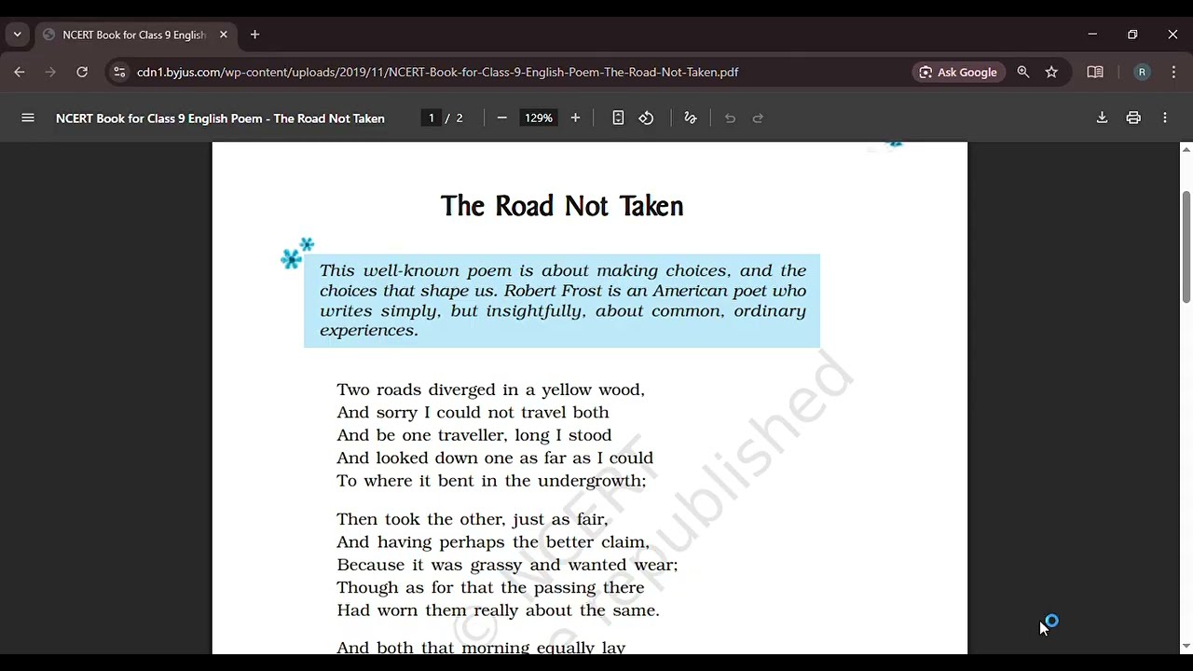This screenshot has height=671, width=1193.
Task: Click the undo arrow in PDF toolbar
Action: point(730,118)
